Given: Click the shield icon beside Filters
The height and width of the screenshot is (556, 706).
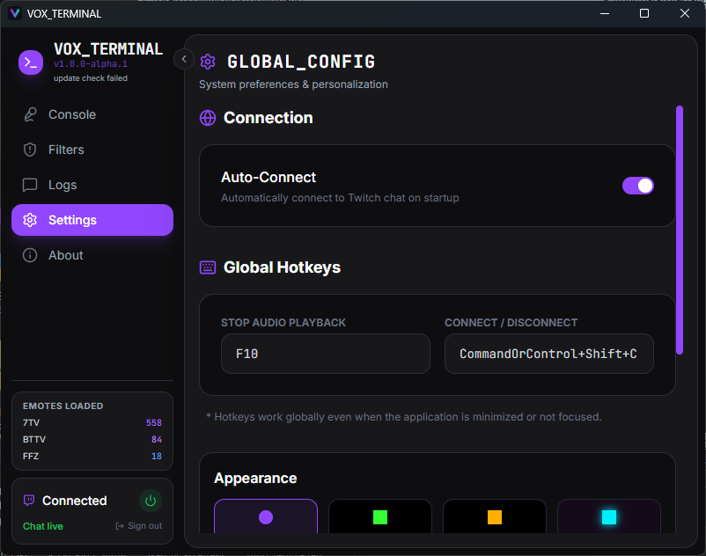Looking at the screenshot, I should point(30,150).
